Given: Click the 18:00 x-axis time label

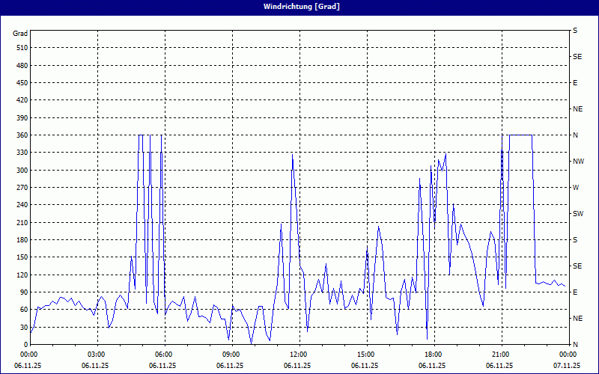Looking at the screenshot, I should click(433, 354).
